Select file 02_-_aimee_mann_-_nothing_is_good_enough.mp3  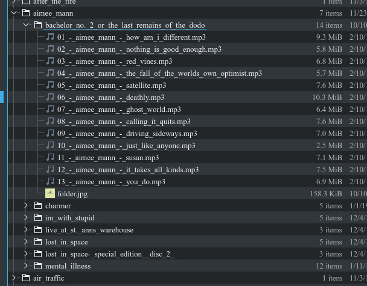point(139,49)
